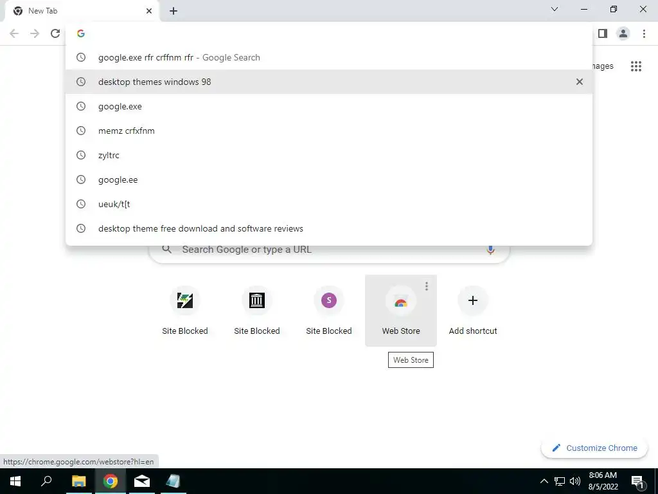Show hidden system tray icons
Screen dimensions: 658x494
pyautogui.click(x=544, y=481)
